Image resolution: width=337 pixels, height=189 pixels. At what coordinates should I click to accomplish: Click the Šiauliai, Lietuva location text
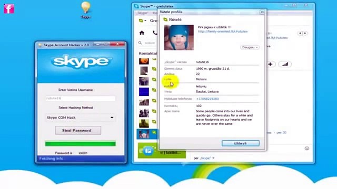coord(207,91)
